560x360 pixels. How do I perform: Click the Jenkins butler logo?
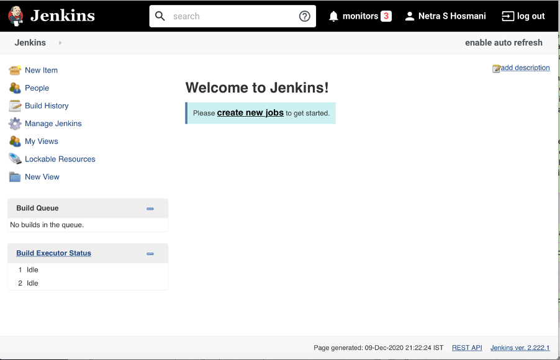(x=14, y=16)
